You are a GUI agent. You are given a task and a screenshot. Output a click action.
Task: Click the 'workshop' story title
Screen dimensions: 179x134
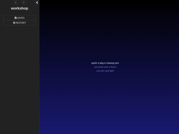20,8
